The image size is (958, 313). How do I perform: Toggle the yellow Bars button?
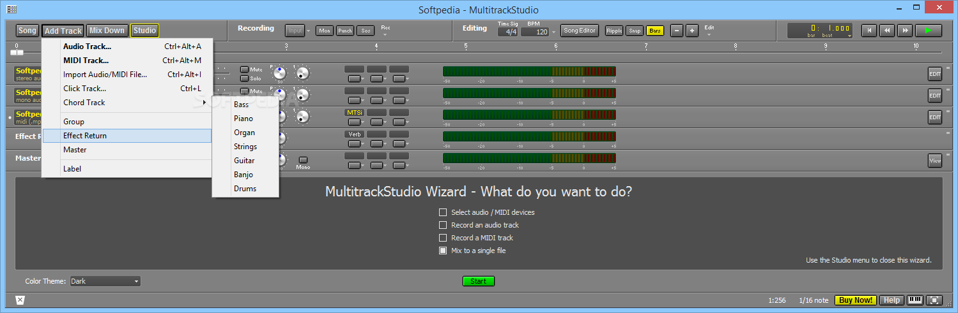pyautogui.click(x=655, y=31)
